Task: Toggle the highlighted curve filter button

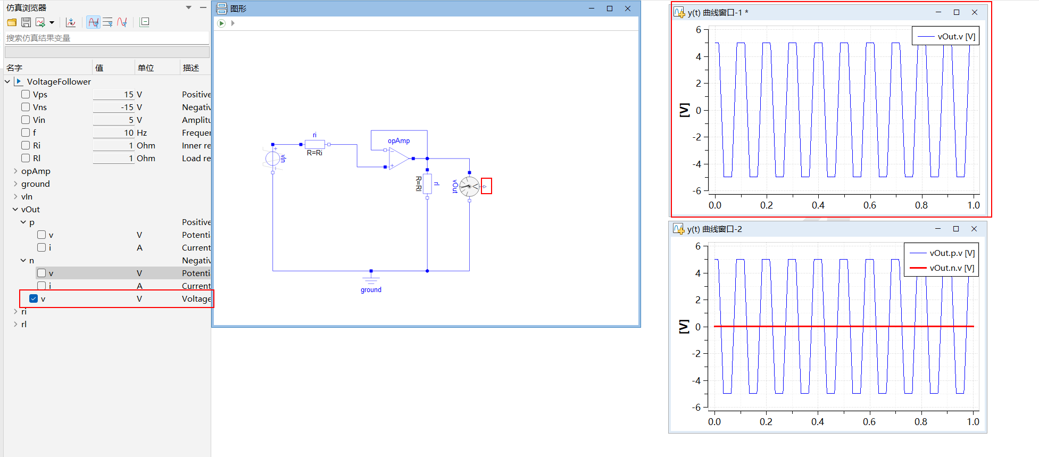Action: coord(93,22)
